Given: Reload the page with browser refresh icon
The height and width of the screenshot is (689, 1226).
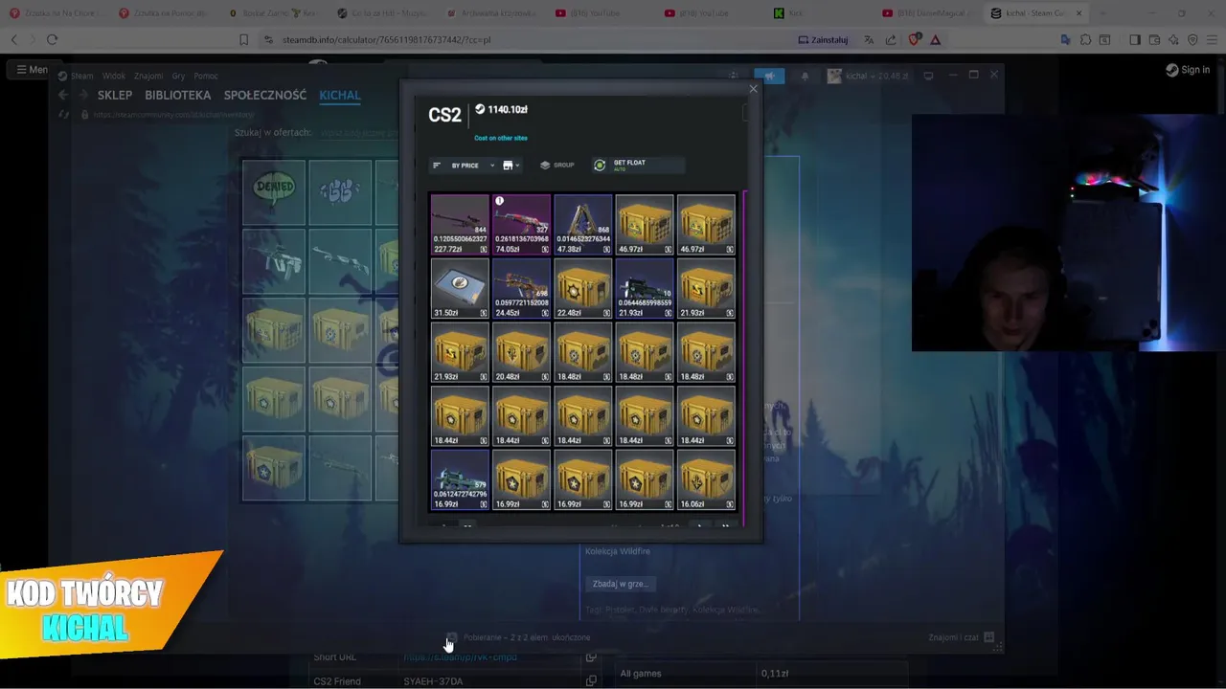Looking at the screenshot, I should point(52,39).
